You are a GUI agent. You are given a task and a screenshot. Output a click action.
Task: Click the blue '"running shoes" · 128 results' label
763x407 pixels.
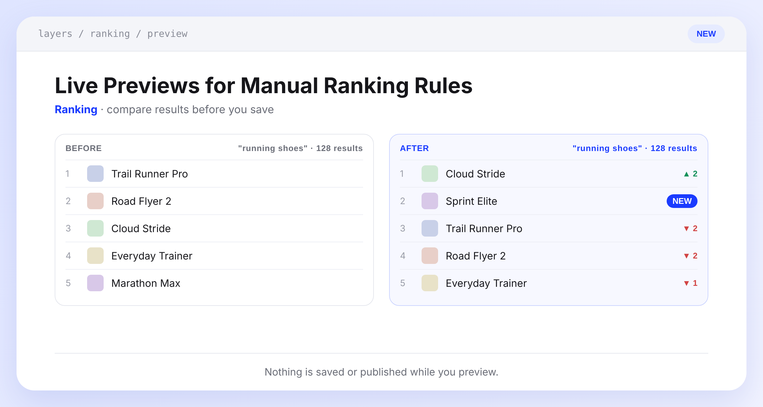coord(635,148)
